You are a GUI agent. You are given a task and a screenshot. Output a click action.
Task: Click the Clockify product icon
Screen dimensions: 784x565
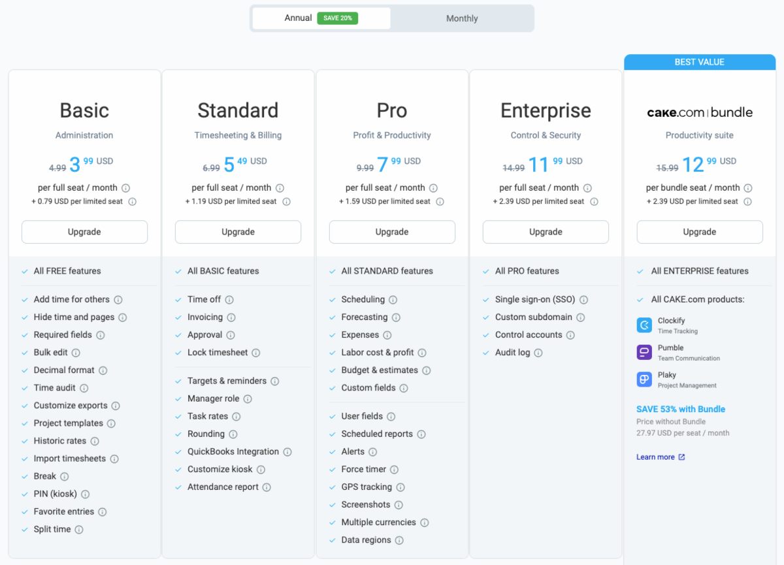click(x=644, y=325)
